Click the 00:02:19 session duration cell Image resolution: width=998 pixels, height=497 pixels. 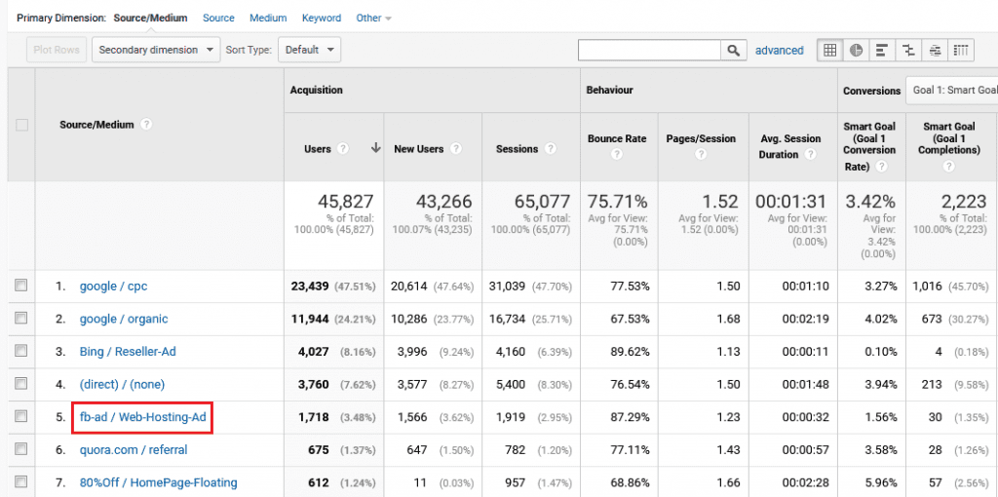click(806, 319)
